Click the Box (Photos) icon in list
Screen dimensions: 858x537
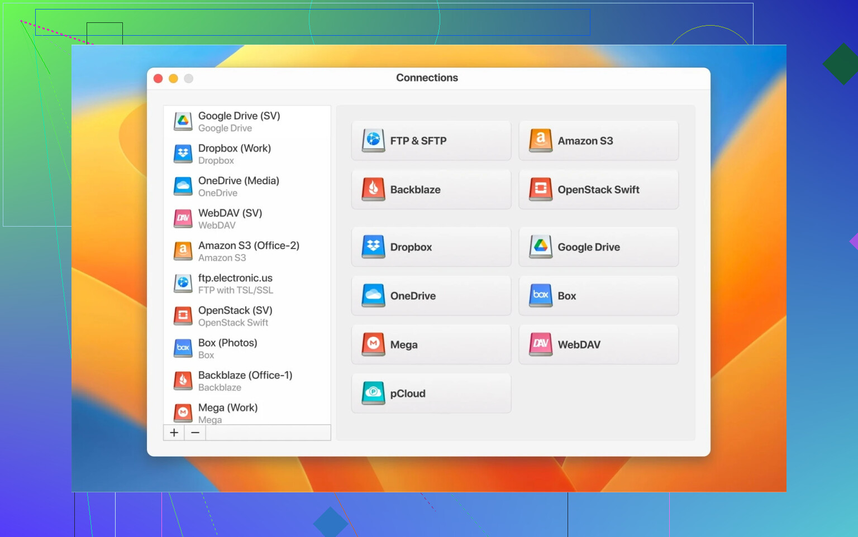pyautogui.click(x=183, y=348)
